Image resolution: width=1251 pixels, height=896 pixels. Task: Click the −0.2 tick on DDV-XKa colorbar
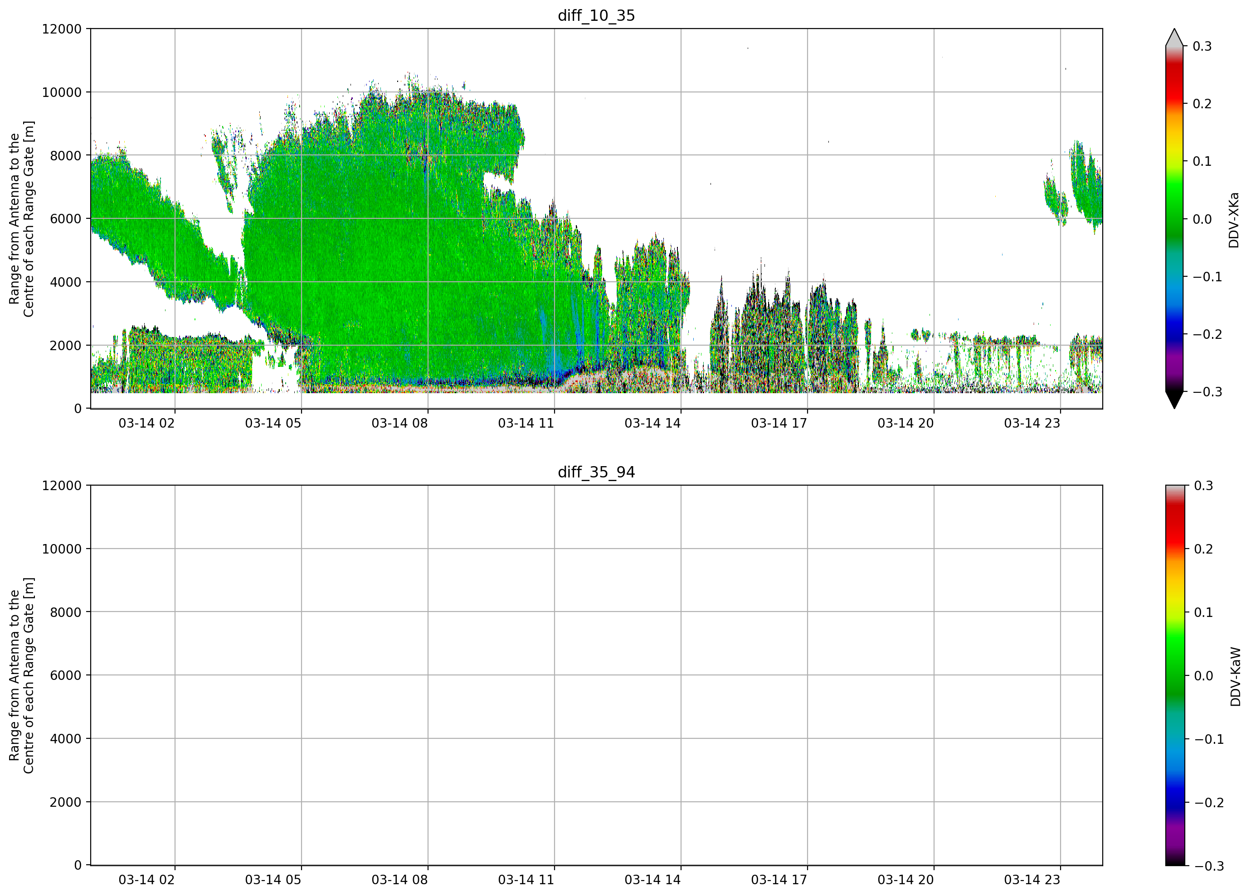[1207, 334]
